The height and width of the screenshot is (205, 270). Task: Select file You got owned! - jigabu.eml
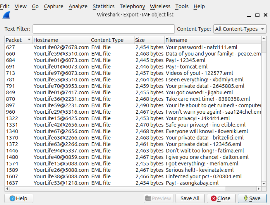click(x=199, y=93)
